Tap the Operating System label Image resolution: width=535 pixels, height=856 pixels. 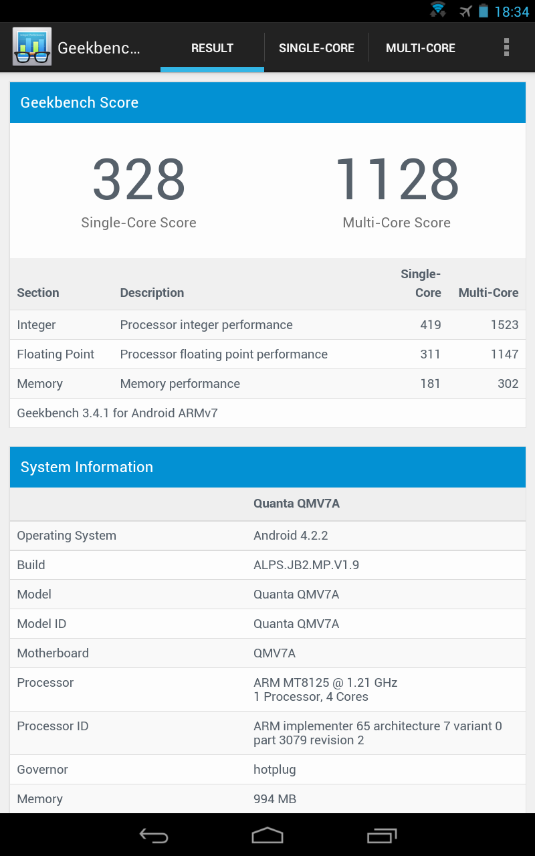click(66, 536)
